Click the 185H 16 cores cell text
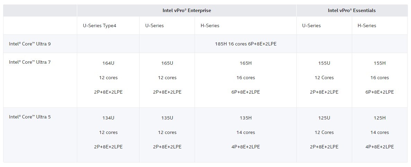This screenshot has width=411, height=167. (x=245, y=44)
